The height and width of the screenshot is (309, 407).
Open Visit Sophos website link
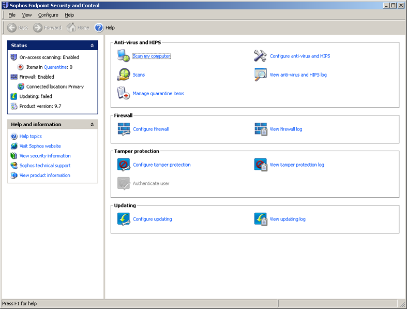(40, 146)
